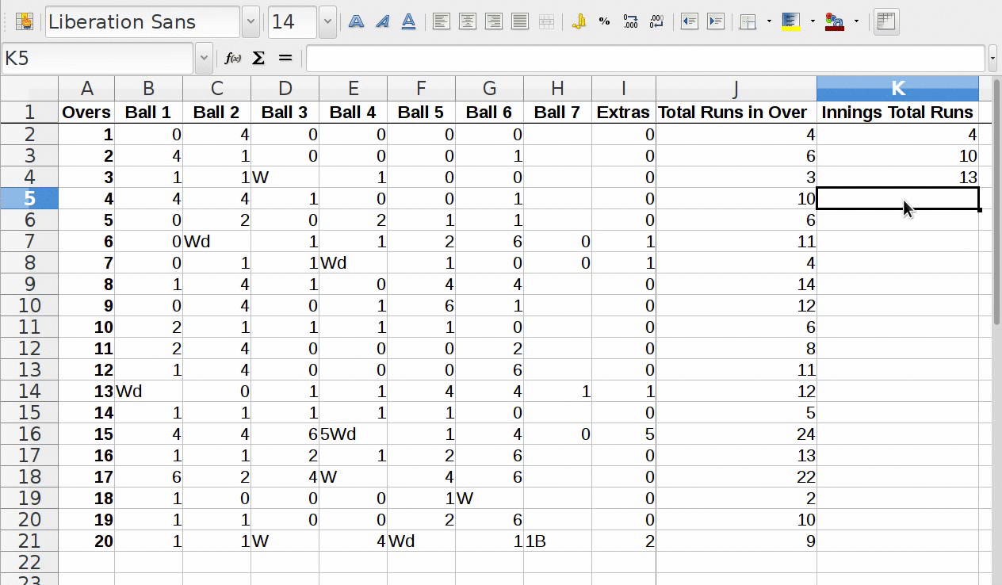Click the Sum sigma icon
1002x585 pixels.
258,59
